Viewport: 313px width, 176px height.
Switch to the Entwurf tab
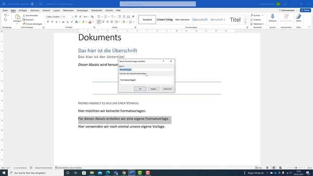[x=46, y=10]
